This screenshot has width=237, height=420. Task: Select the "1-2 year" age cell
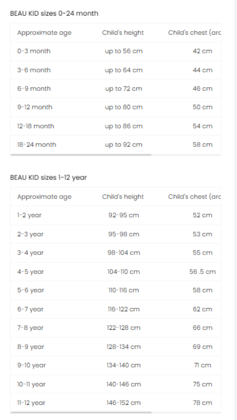point(29,215)
